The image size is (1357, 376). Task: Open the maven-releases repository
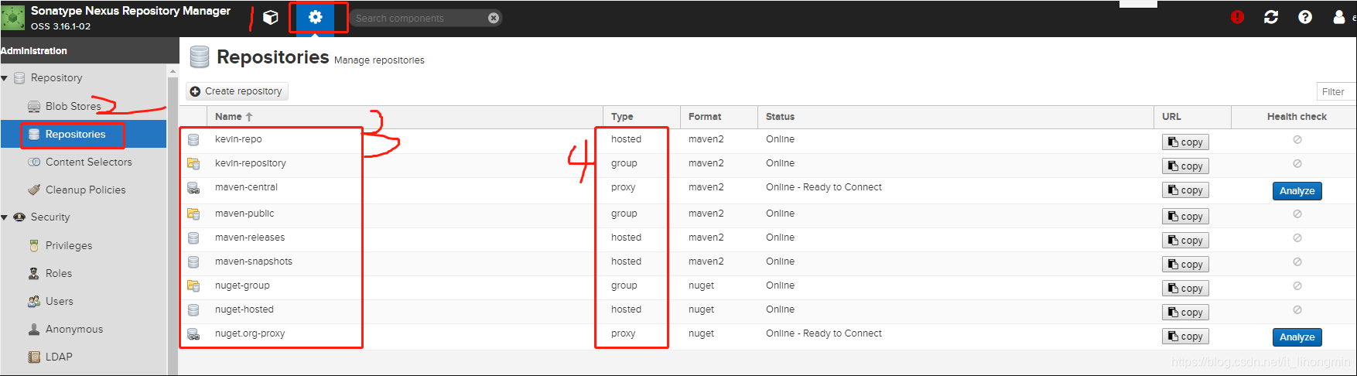pos(767,239)
